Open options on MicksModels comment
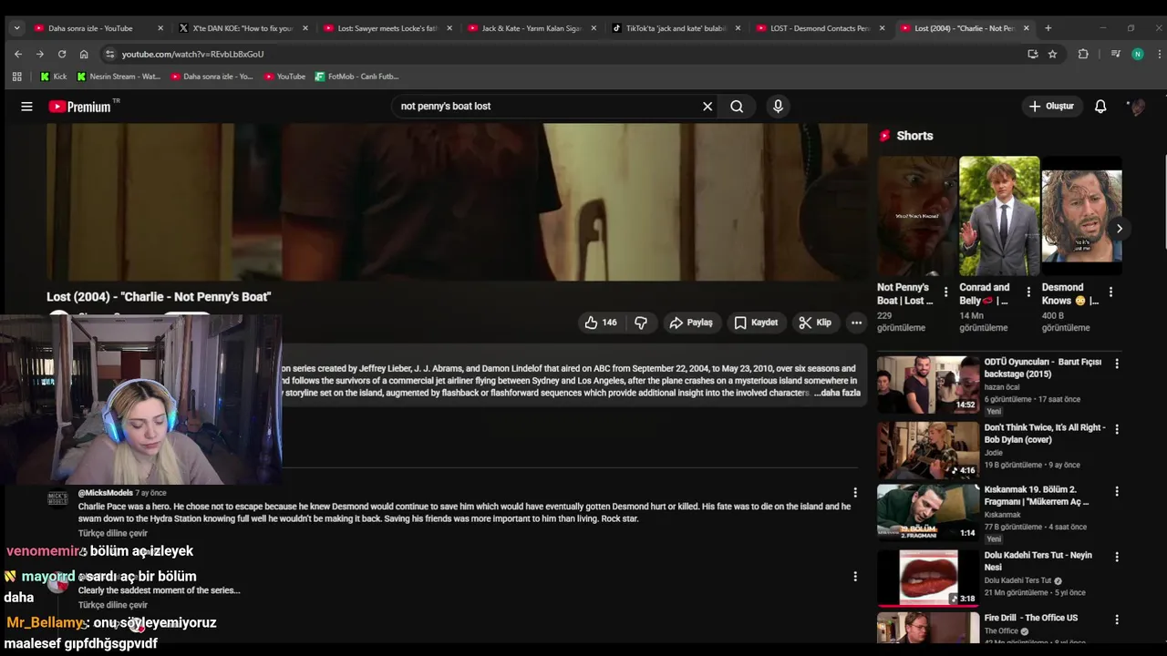The width and height of the screenshot is (1167, 656). coord(855,493)
